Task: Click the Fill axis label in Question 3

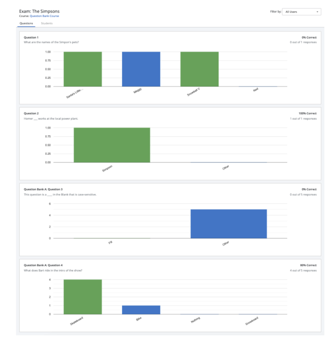Action: 110,242
